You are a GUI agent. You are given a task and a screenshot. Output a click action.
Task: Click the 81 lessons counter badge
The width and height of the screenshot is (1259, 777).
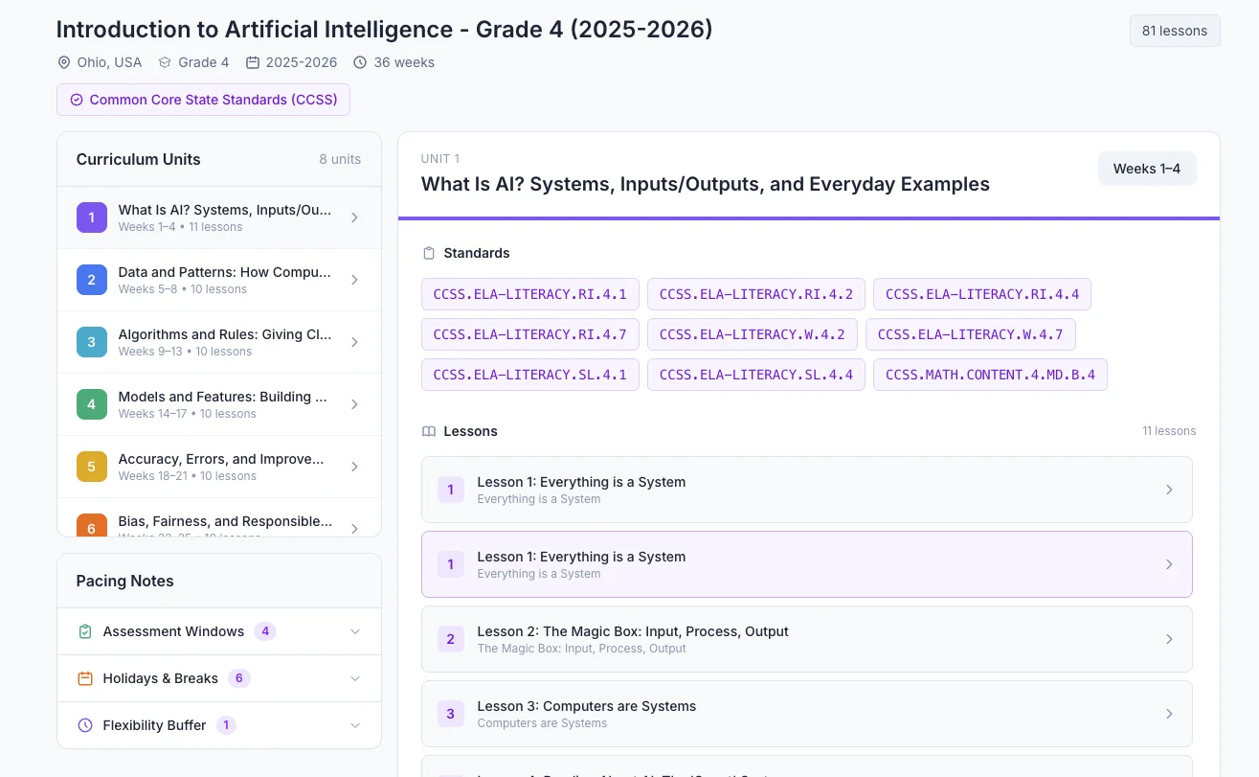tap(1175, 31)
